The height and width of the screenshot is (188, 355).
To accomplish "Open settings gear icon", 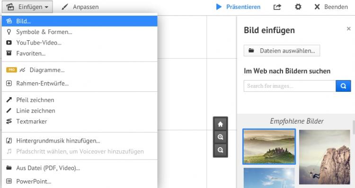I will [x=298, y=7].
